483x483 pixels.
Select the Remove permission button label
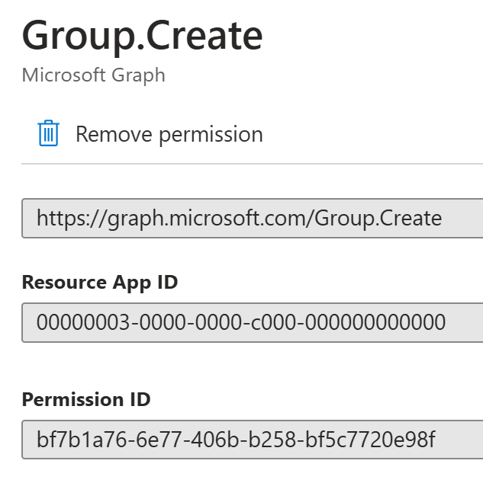(169, 134)
